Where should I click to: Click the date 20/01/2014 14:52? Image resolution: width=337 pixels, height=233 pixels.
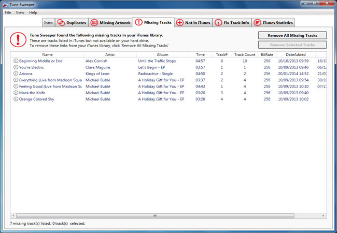293,74
